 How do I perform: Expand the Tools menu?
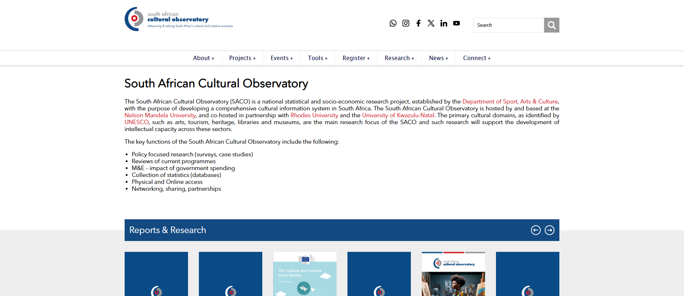point(318,58)
